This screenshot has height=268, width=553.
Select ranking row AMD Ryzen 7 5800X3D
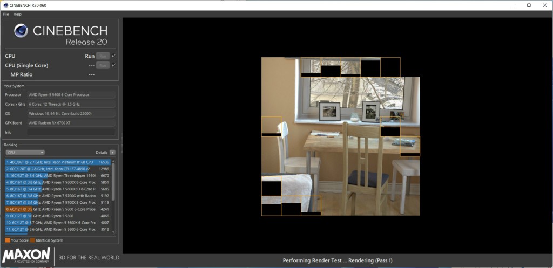tap(58, 189)
